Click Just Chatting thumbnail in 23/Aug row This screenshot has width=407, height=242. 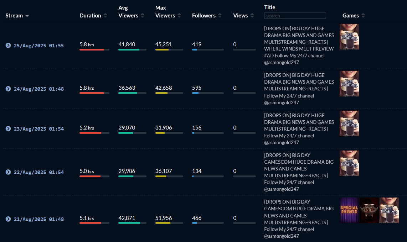click(x=349, y=123)
